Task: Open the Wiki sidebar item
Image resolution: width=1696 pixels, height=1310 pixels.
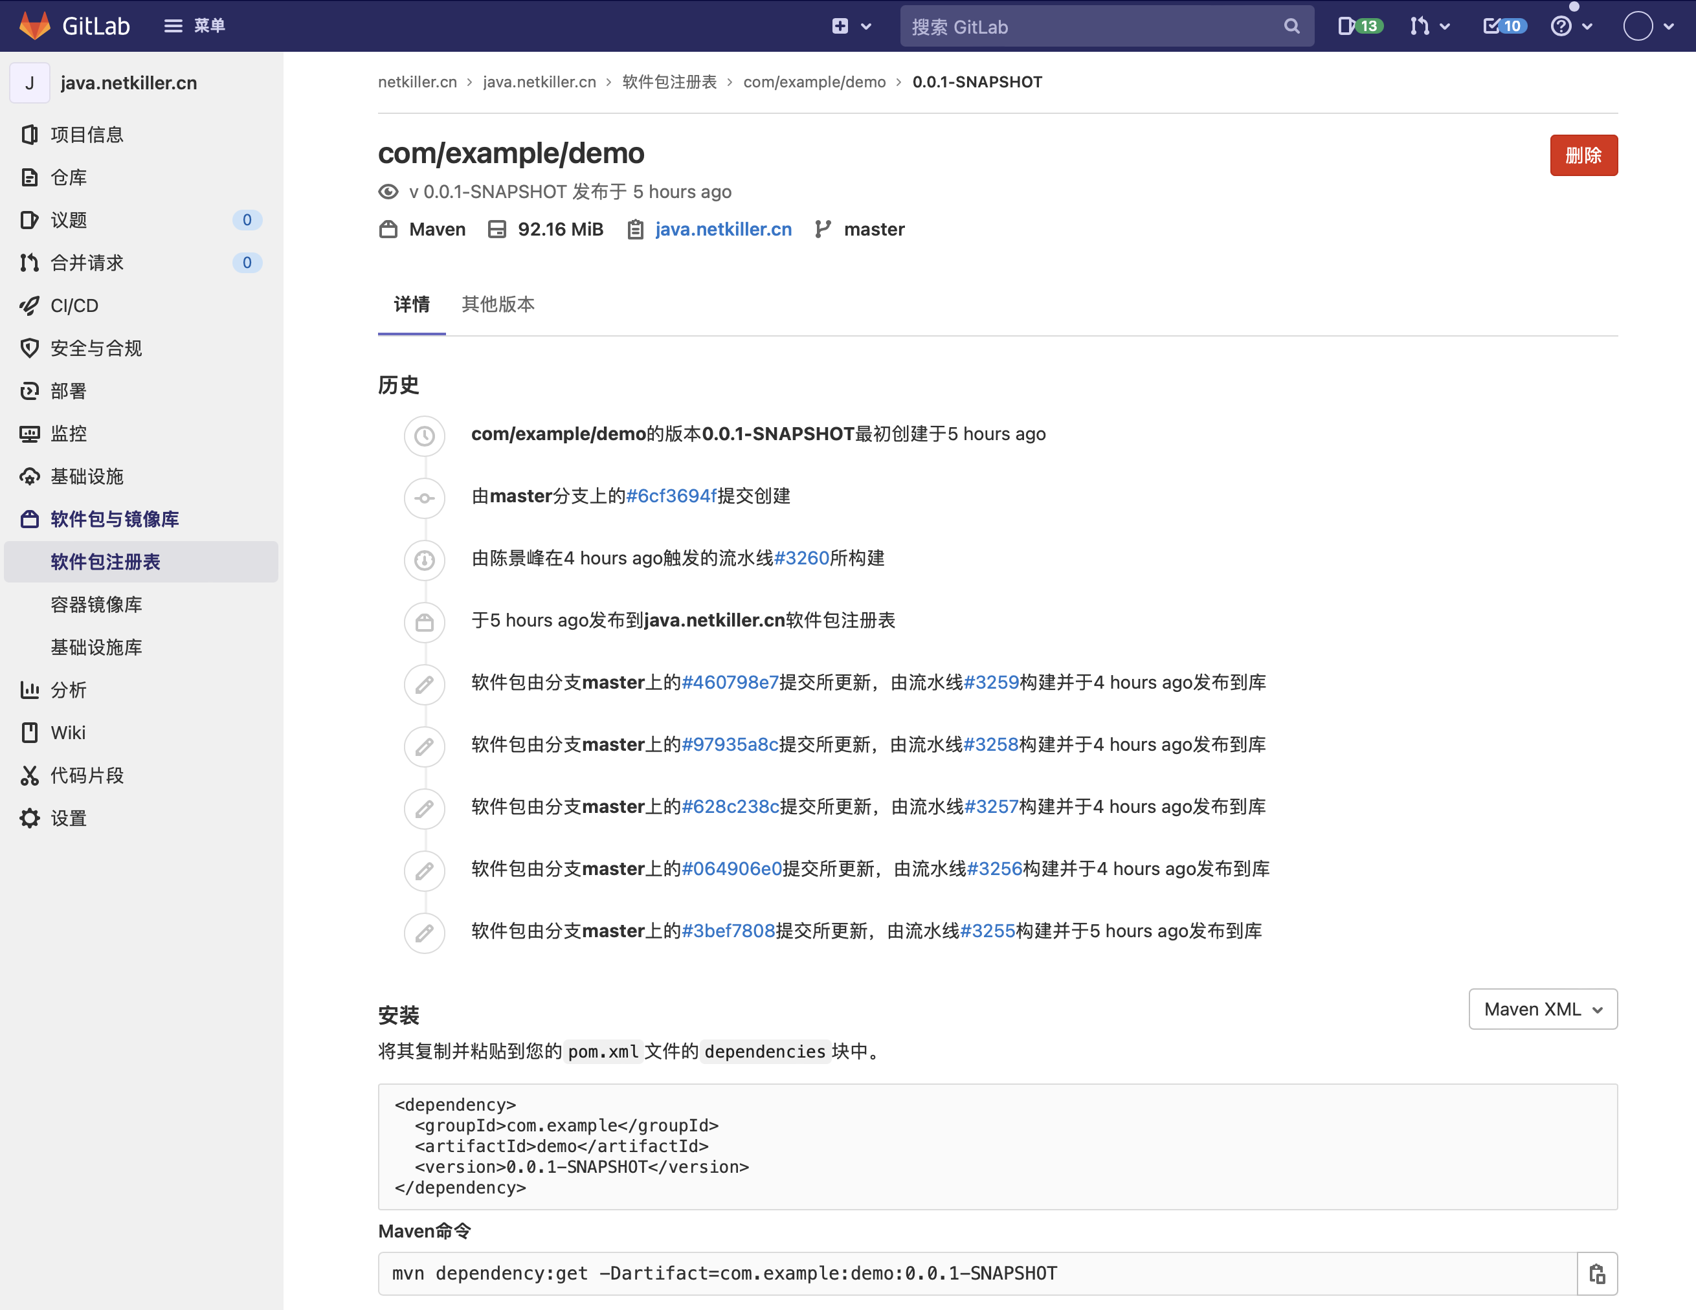Action: [67, 732]
